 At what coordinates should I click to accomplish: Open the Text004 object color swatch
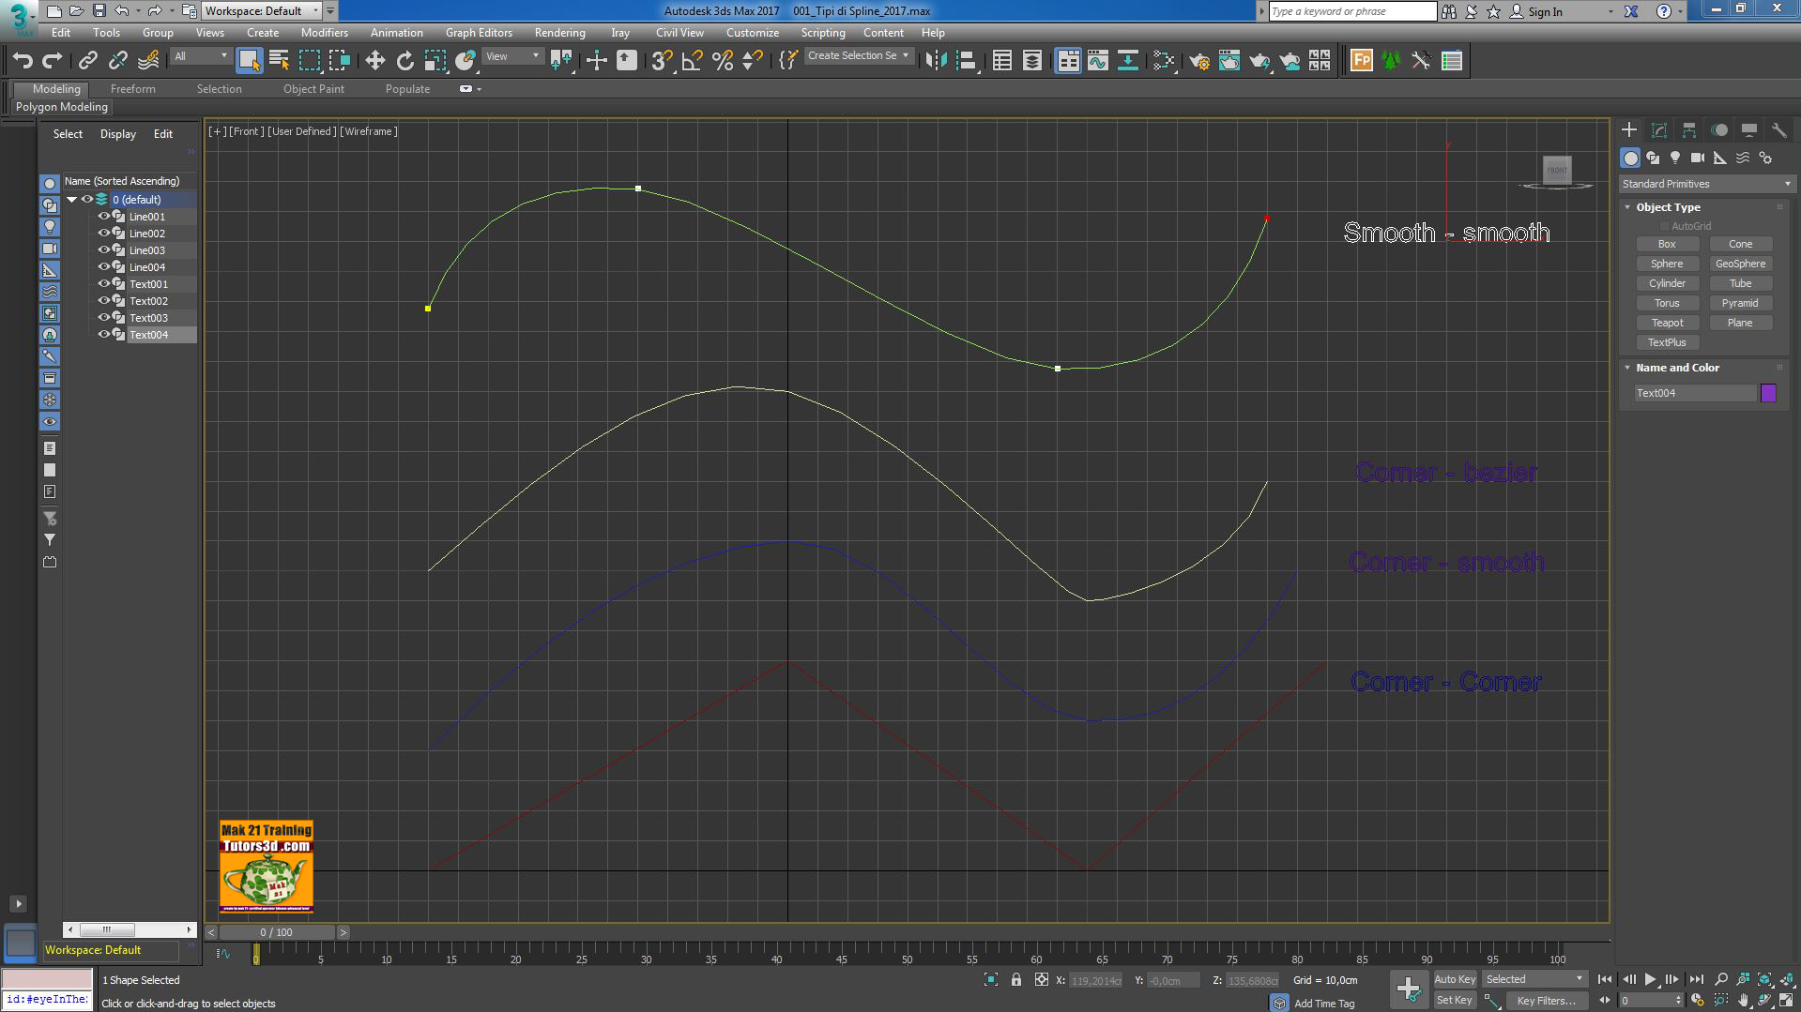tap(1768, 392)
